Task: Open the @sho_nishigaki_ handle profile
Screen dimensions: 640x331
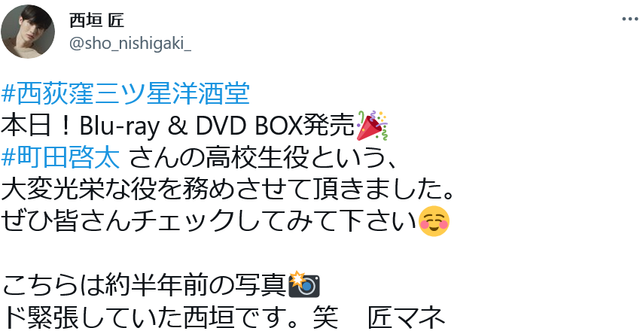Action: pyautogui.click(x=130, y=44)
